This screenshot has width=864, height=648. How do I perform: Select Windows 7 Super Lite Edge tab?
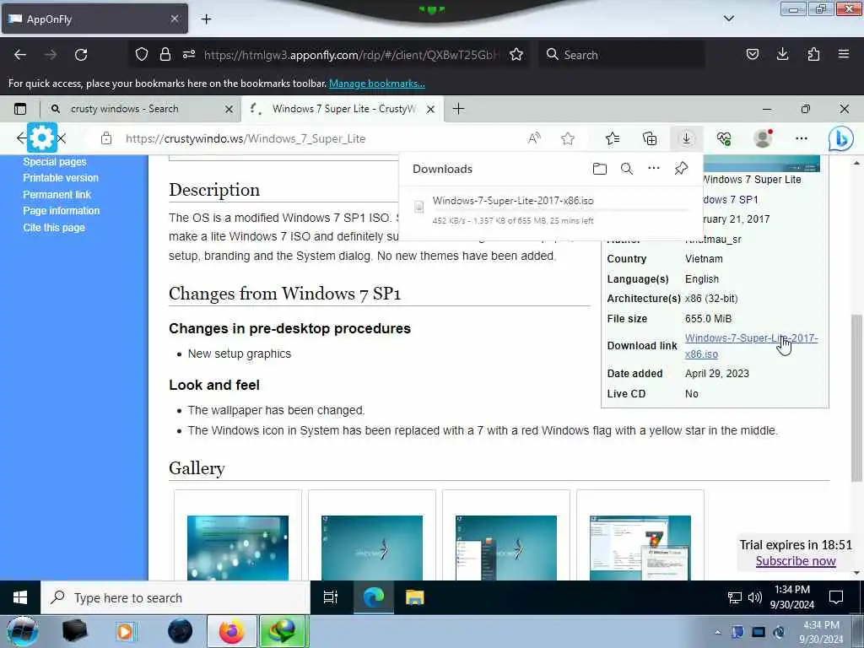click(x=344, y=109)
